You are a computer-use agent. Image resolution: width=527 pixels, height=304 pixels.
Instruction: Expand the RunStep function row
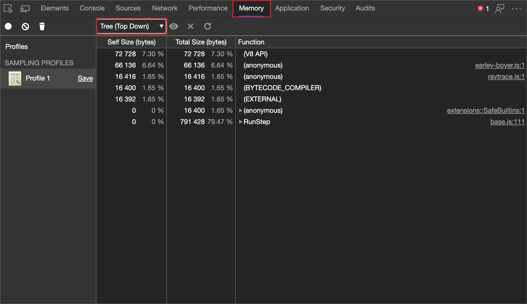point(241,122)
